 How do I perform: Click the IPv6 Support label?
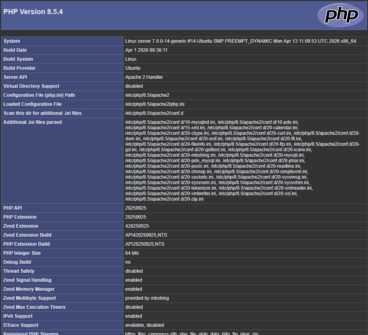[x=18, y=316]
